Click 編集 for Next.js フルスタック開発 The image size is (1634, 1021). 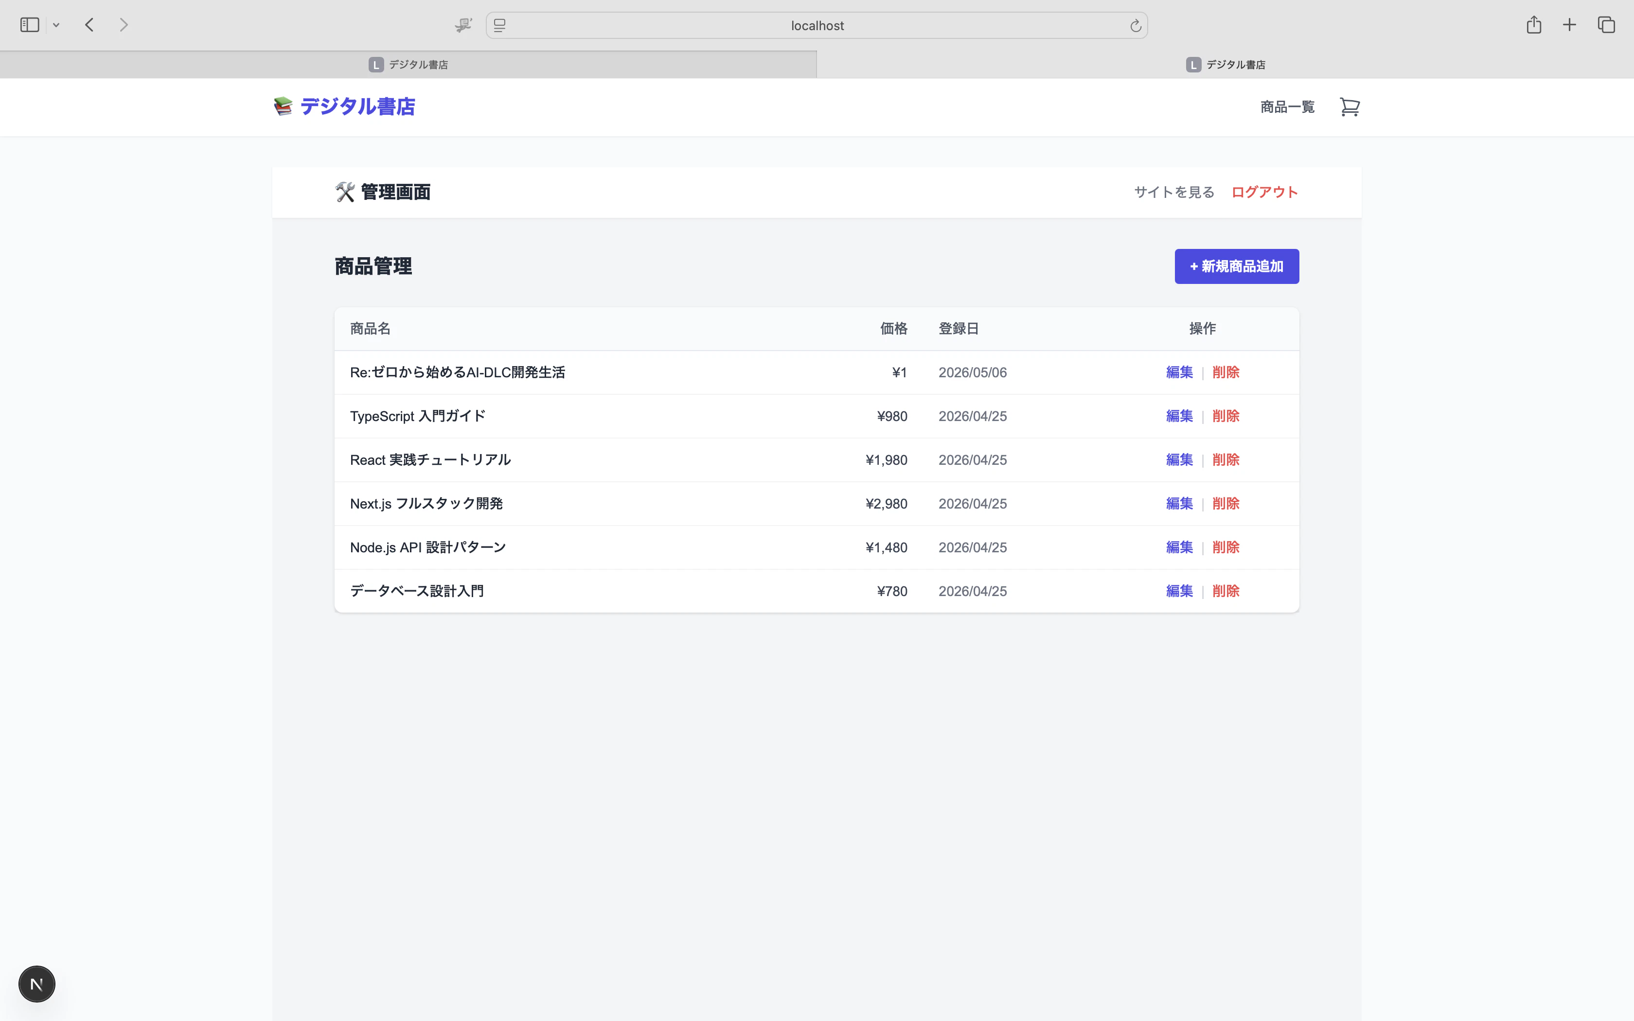[1179, 504]
